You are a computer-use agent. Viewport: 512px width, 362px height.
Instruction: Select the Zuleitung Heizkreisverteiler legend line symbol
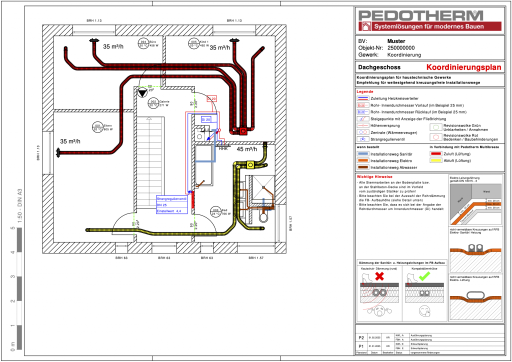click(x=363, y=98)
